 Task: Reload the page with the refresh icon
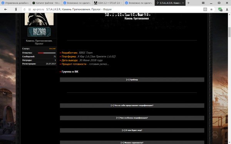point(25,9)
